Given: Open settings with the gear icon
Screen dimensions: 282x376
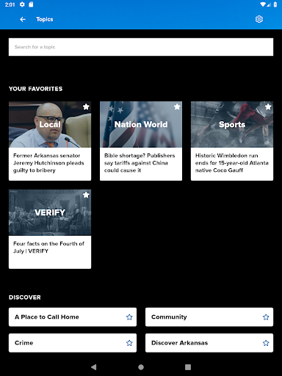Looking at the screenshot, I should tap(259, 19).
